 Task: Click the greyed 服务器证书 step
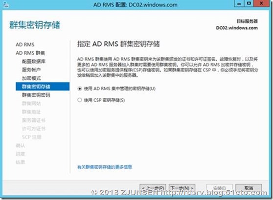(x=34, y=120)
